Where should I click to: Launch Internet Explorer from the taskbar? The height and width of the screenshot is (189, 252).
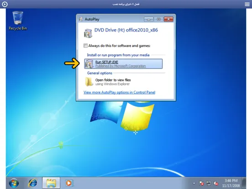32,183
